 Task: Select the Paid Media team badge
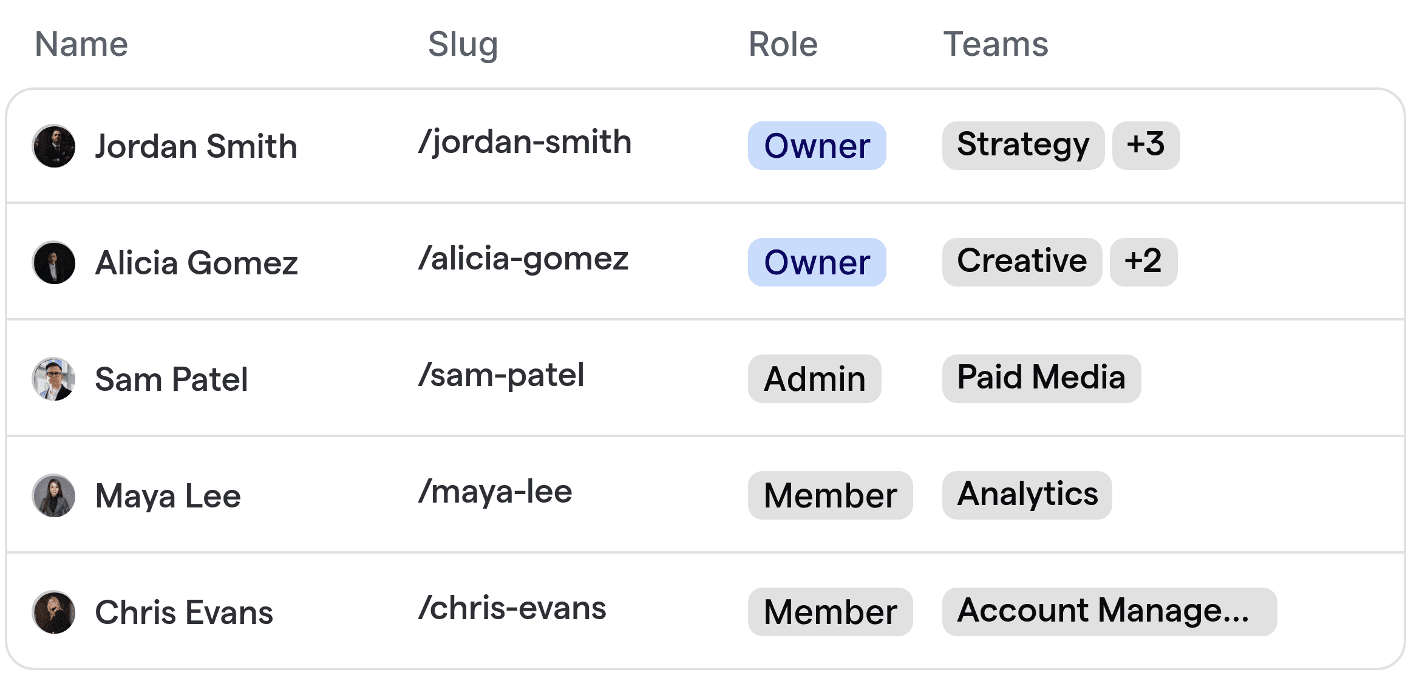tap(1041, 378)
